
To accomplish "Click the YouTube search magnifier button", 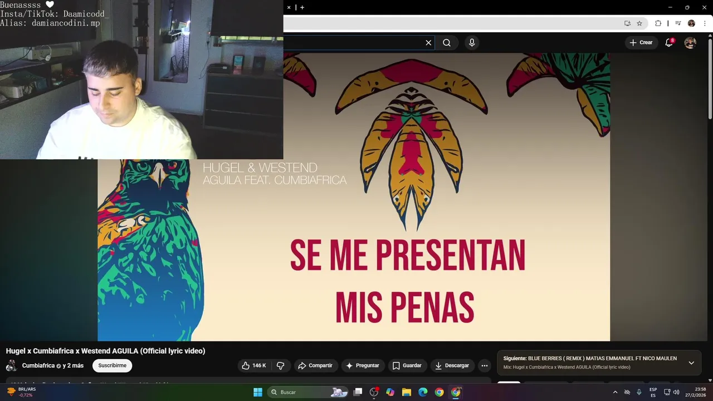I will point(447,43).
